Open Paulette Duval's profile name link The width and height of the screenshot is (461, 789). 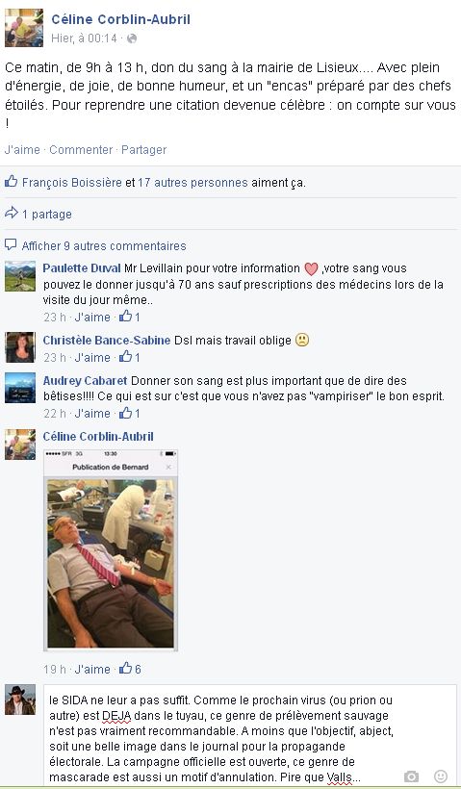(82, 268)
